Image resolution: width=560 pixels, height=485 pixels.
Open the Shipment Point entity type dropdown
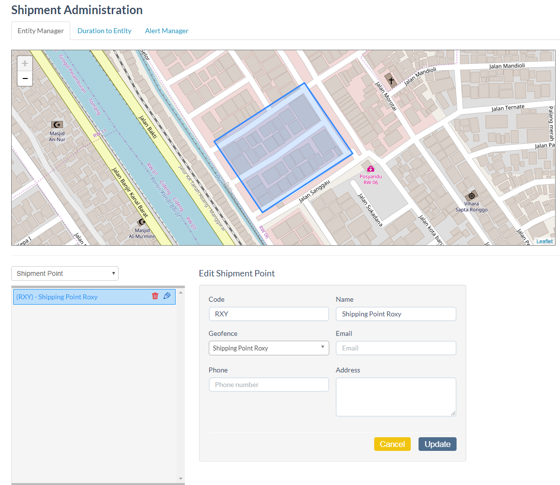pyautogui.click(x=65, y=273)
